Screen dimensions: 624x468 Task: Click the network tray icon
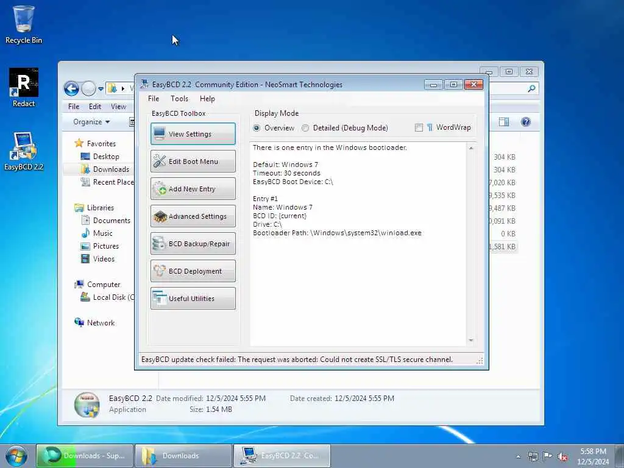click(x=533, y=456)
